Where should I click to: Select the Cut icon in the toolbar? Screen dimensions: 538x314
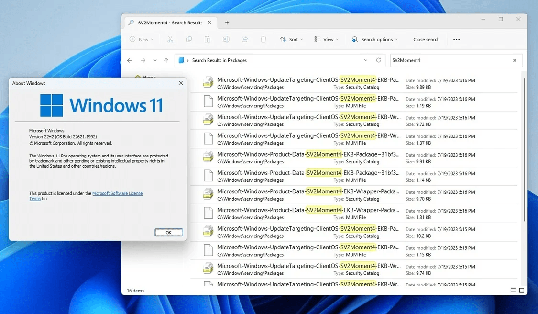click(170, 39)
